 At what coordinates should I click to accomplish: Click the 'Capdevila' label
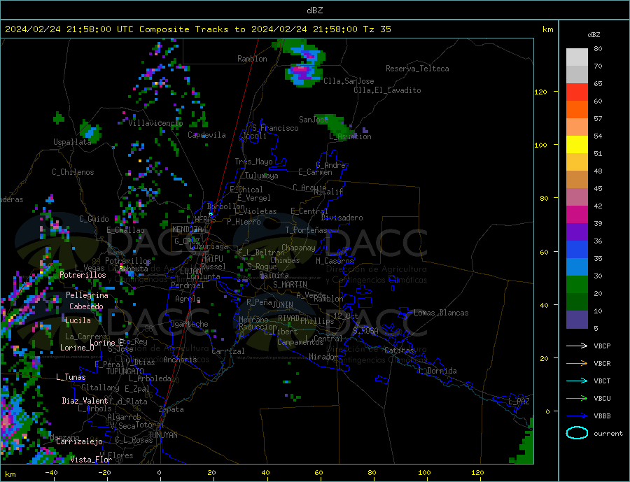(206, 135)
